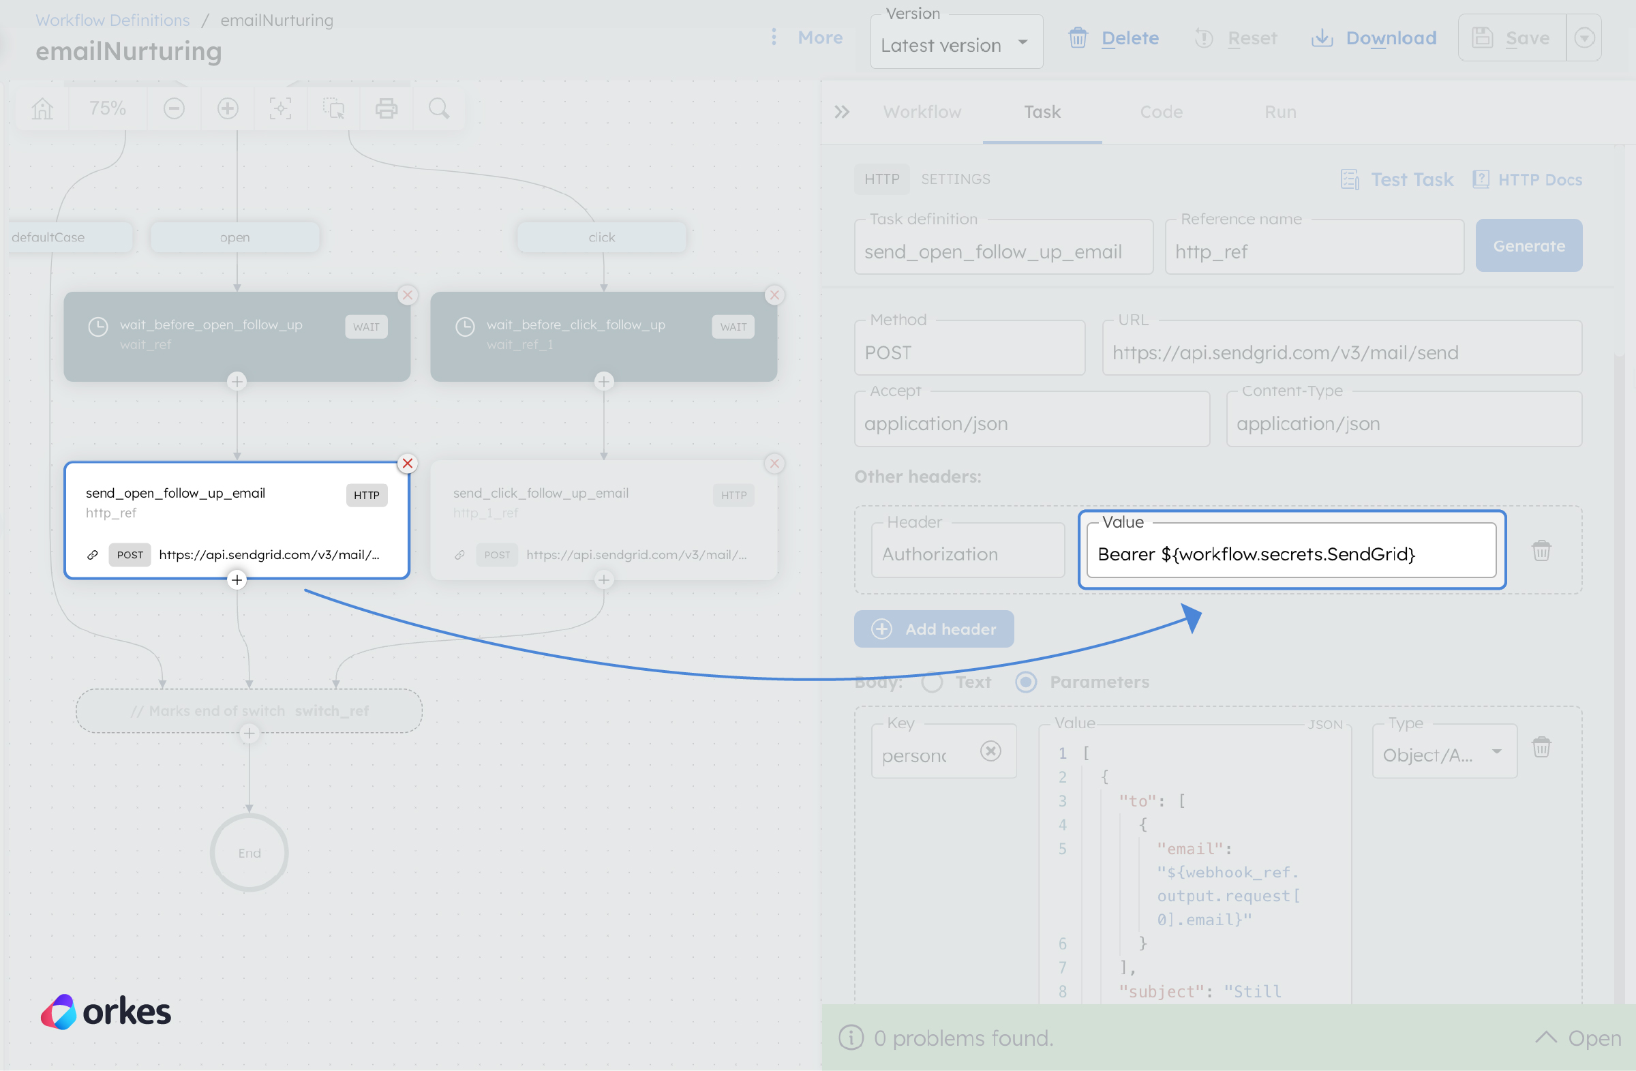The width and height of the screenshot is (1636, 1071).
Task: Open workflow search with the magnifier icon
Action: tap(438, 108)
